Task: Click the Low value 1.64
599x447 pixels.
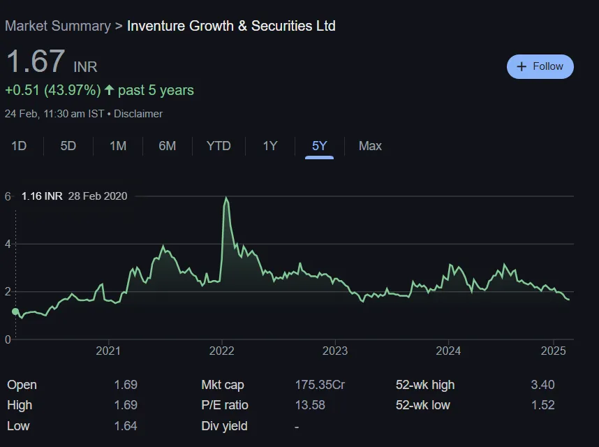Action: [x=126, y=426]
